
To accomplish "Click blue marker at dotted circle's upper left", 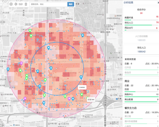I will [x=49, y=48].
